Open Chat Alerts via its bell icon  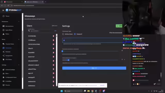(x=3, y=59)
